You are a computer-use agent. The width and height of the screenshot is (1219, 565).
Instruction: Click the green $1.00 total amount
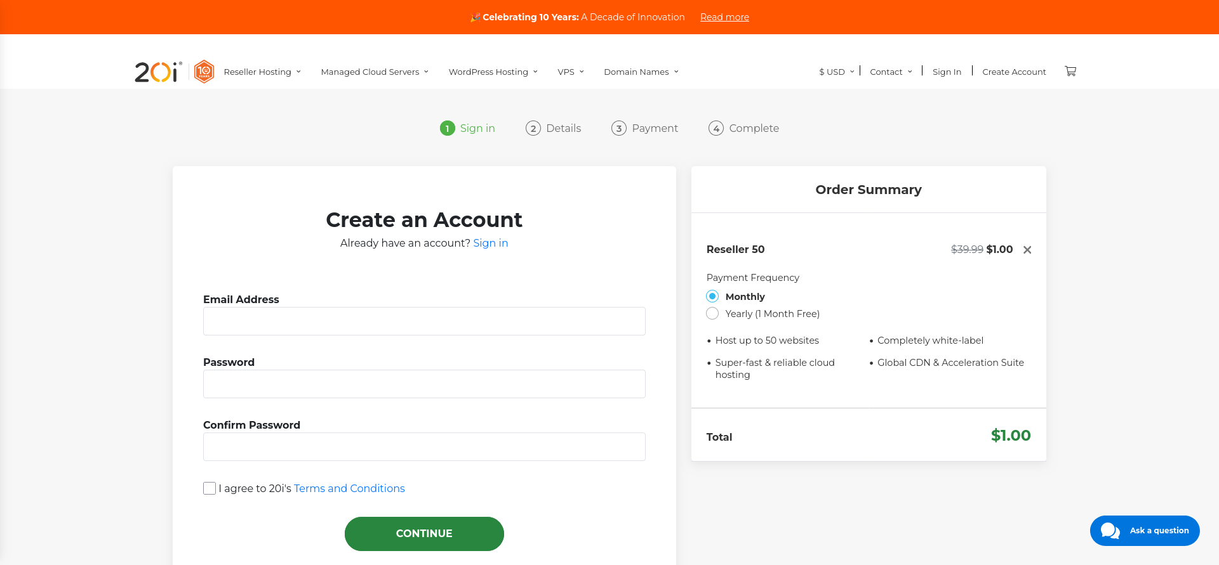[x=1011, y=436]
